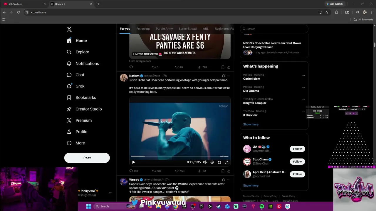Open options for #TheView trend

(x=303, y=112)
